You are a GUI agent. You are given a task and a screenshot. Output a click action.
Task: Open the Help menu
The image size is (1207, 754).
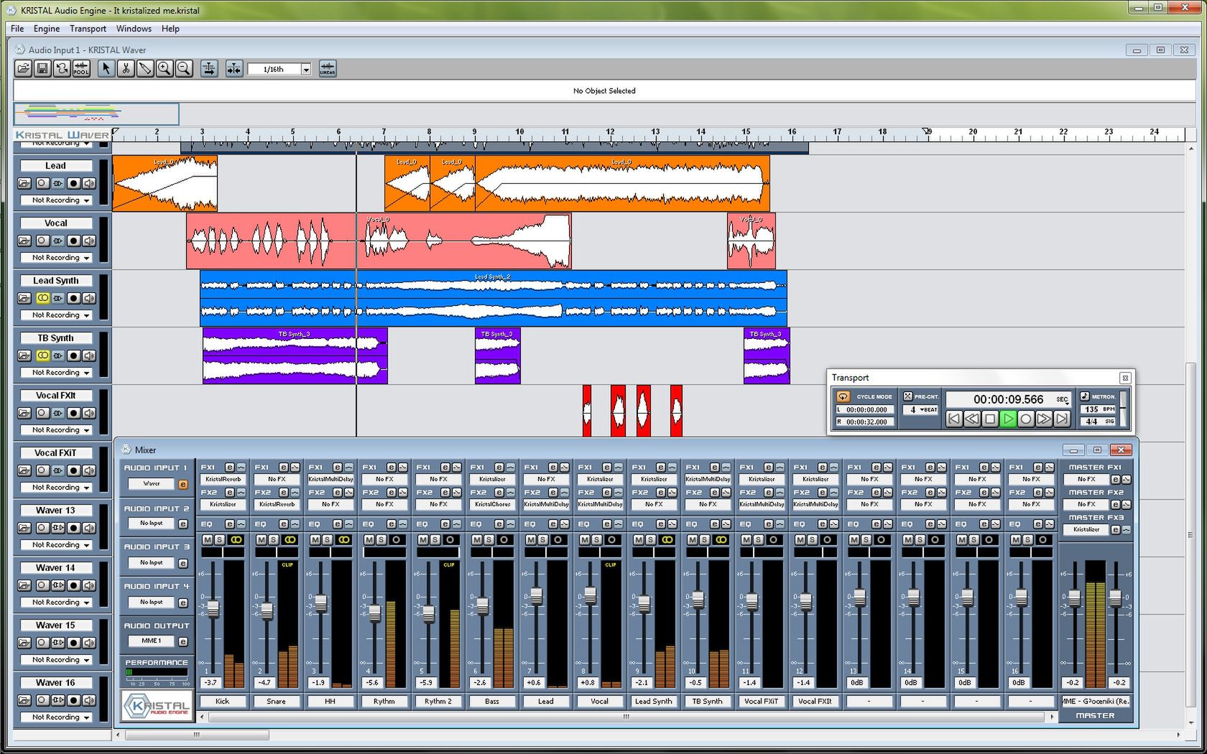(x=170, y=29)
